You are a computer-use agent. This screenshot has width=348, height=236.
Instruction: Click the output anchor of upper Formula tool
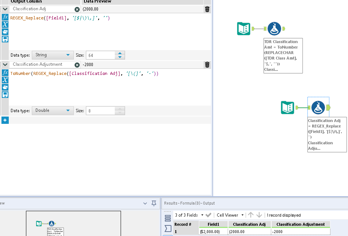pyautogui.click(x=284, y=28)
